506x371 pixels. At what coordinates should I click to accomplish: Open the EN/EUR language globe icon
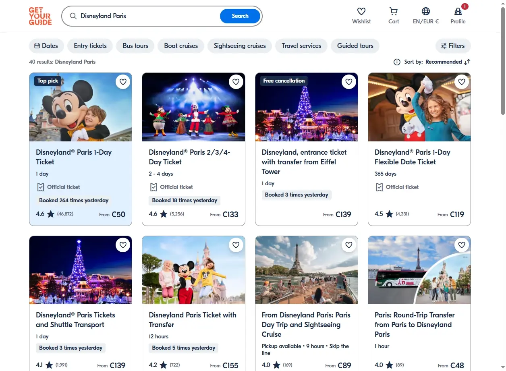[x=426, y=11]
